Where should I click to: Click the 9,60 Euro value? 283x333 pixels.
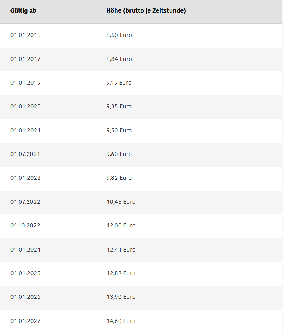(x=119, y=154)
